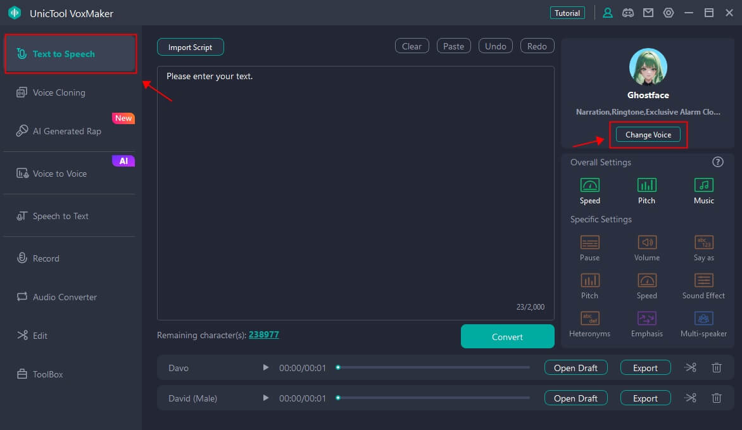Open the Sound Effect option

coord(703,286)
